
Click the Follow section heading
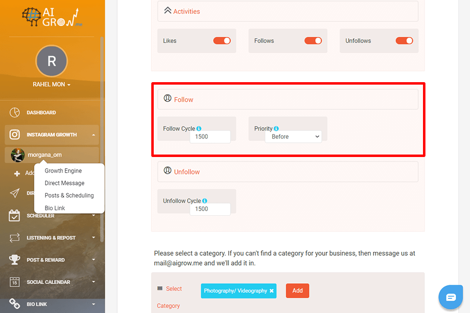pos(184,100)
